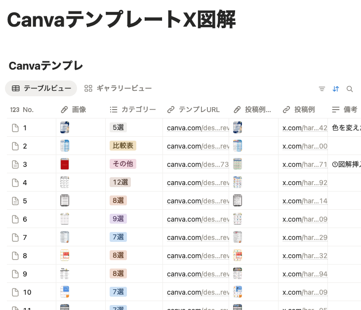Open the red image thumbnail in row 3
The width and height of the screenshot is (361, 310).
(x=65, y=164)
